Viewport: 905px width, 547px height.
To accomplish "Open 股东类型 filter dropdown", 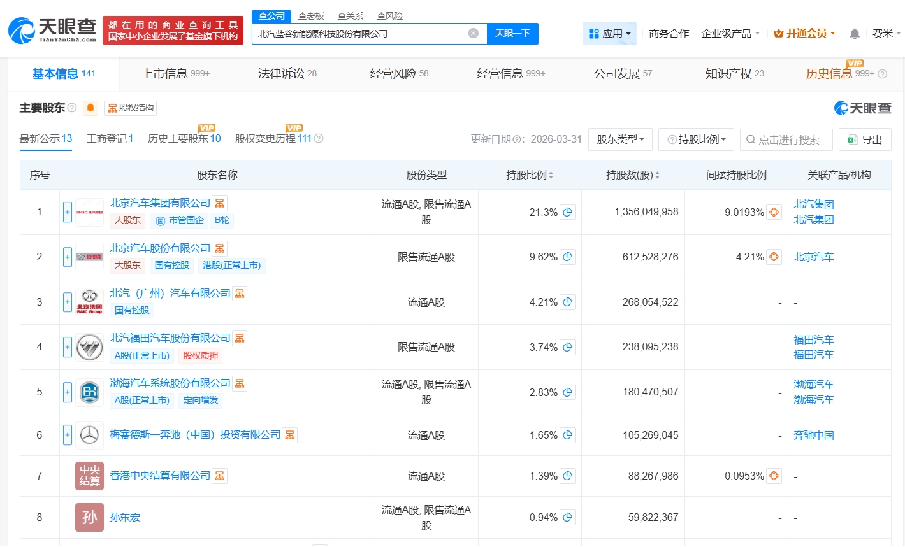I will [620, 139].
